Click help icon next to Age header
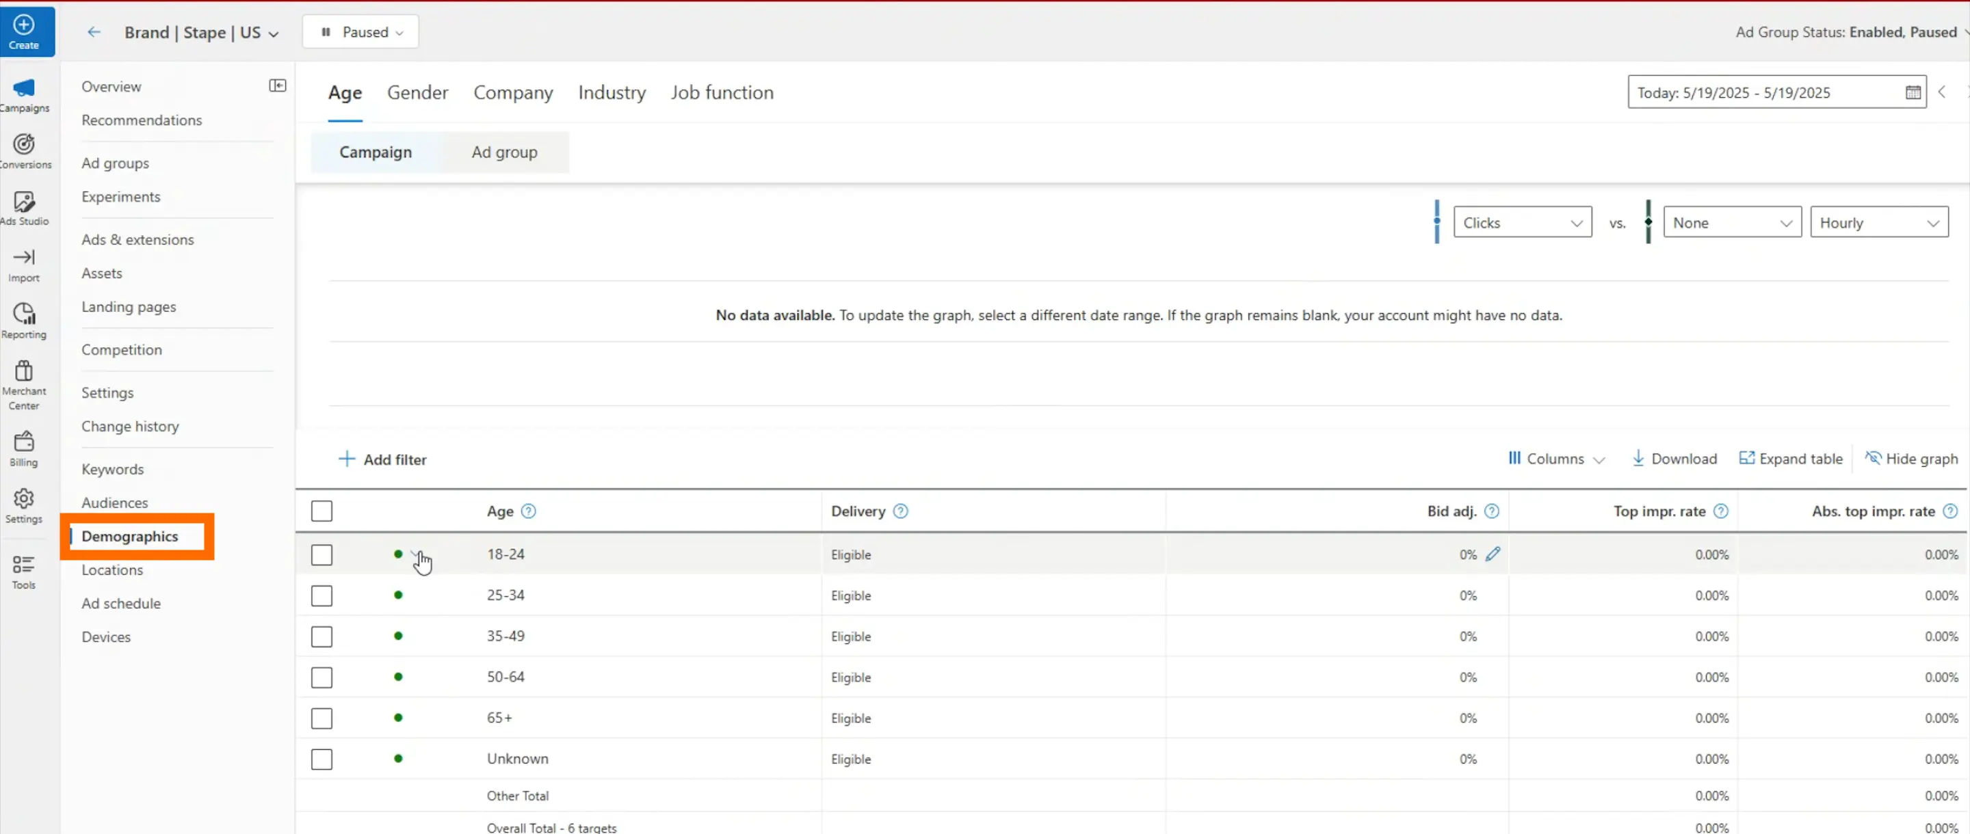The width and height of the screenshot is (1970, 834). [529, 511]
